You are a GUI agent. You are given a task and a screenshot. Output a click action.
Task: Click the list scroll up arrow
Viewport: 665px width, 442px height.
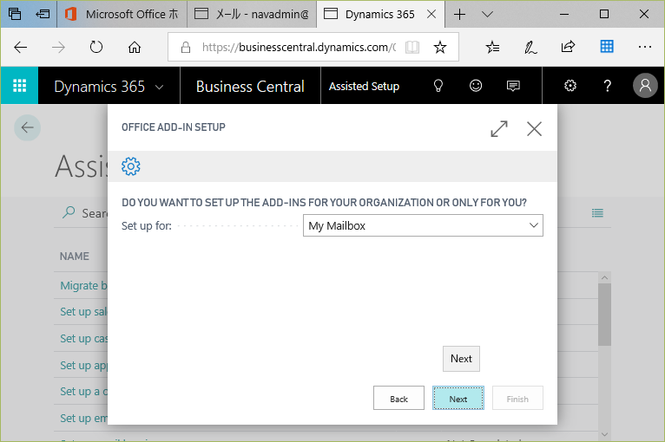[604, 277]
